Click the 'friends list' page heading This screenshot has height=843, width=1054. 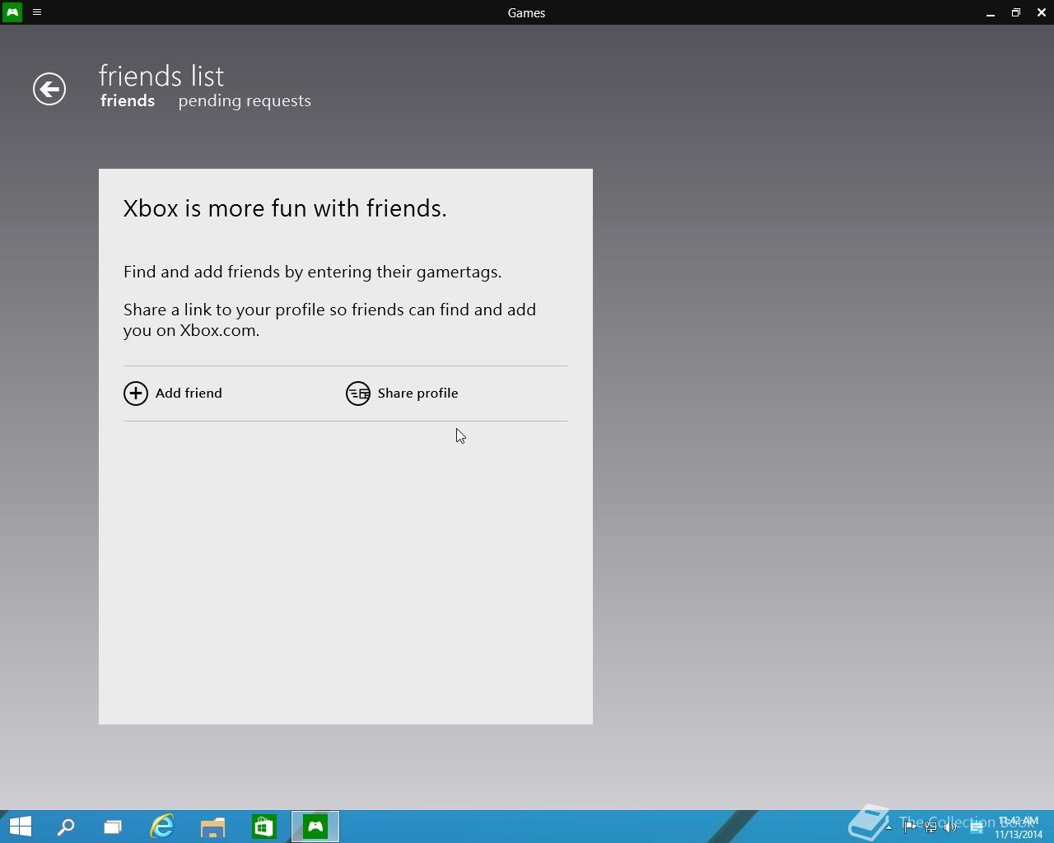tap(161, 76)
